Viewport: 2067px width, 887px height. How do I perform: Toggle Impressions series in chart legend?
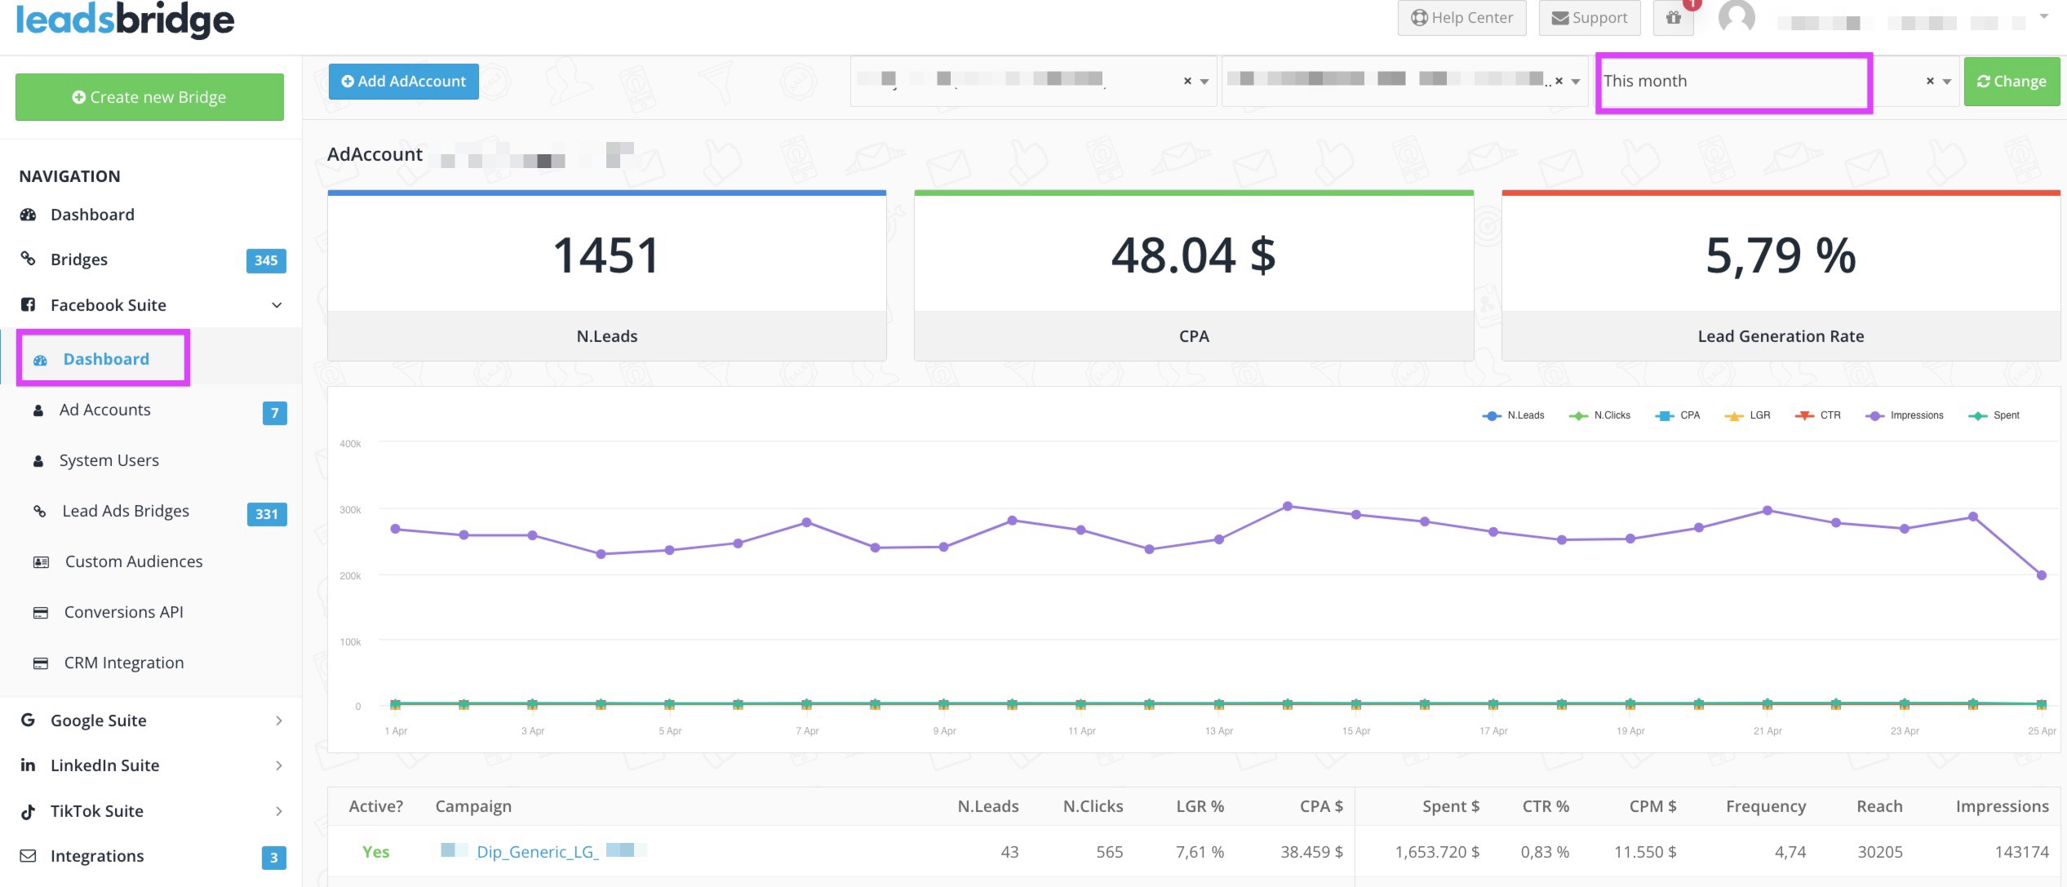[x=1905, y=415]
